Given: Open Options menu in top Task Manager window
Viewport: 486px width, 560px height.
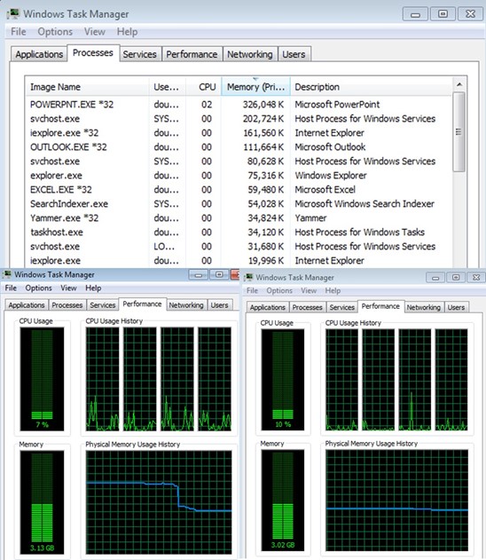Looking at the screenshot, I should click(55, 32).
